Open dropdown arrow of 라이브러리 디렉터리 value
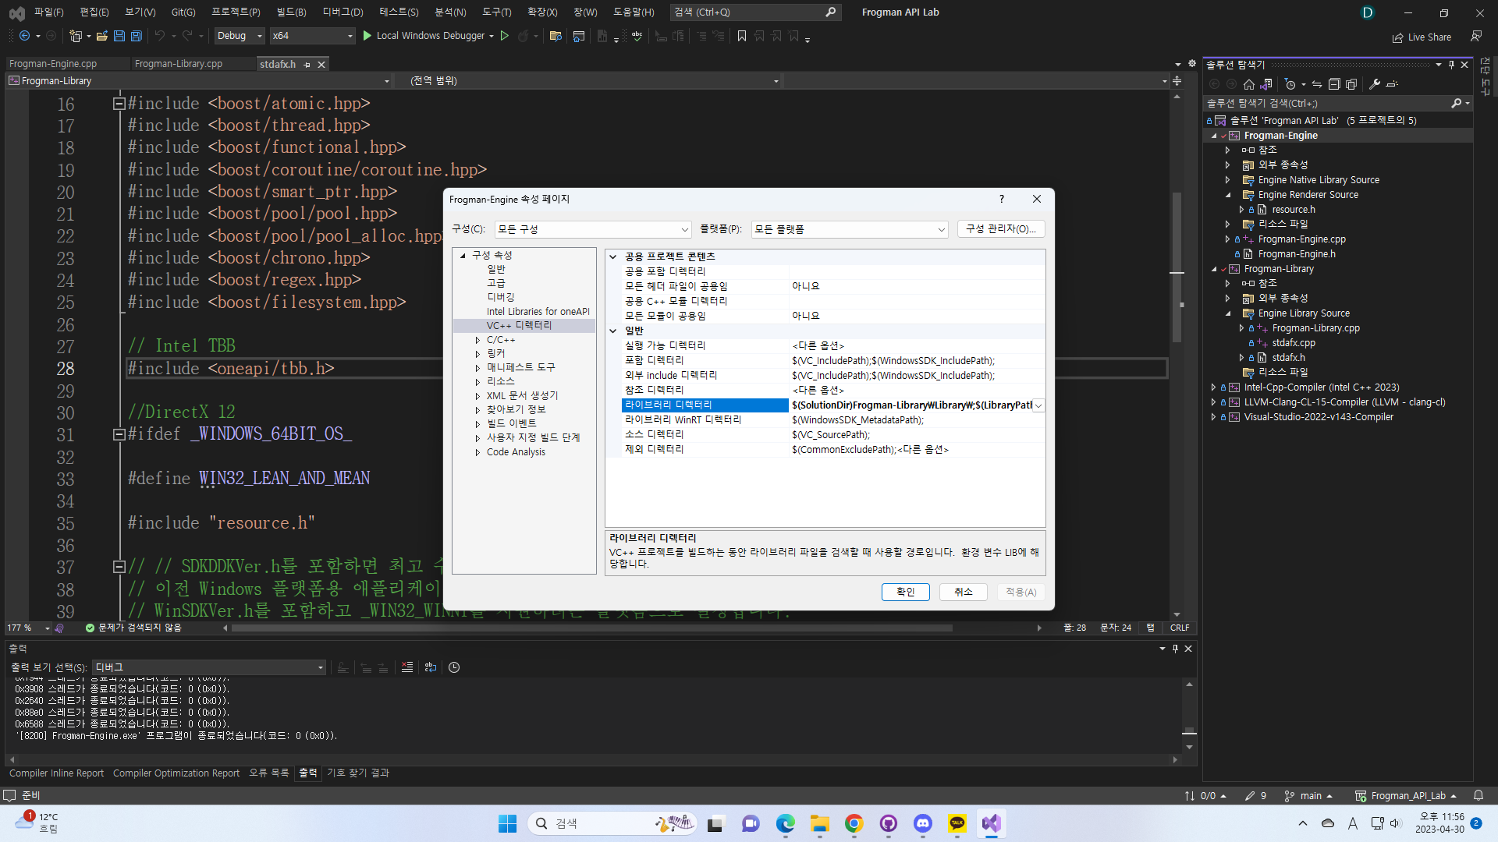This screenshot has width=1498, height=842. (x=1038, y=405)
